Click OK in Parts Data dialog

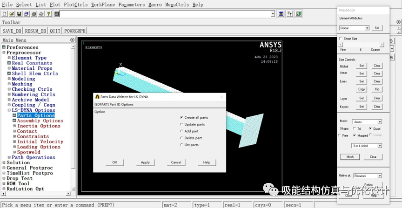tap(114, 162)
